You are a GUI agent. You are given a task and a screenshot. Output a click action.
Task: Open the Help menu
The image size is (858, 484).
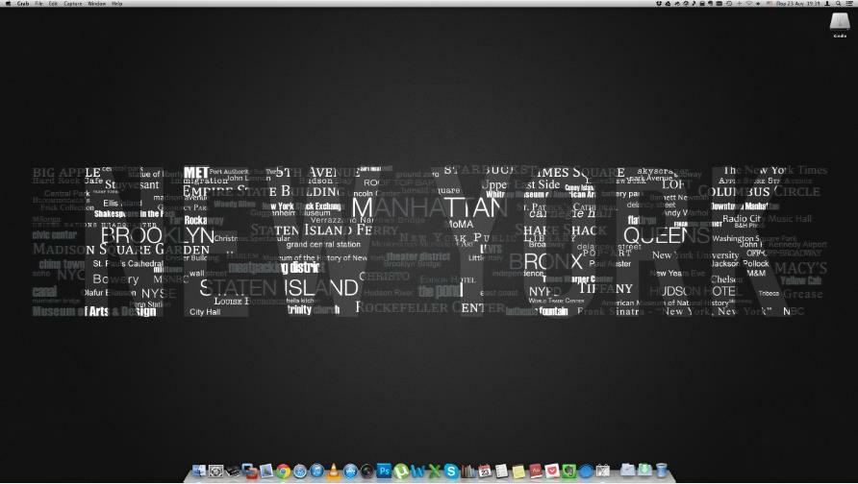pos(117,3)
